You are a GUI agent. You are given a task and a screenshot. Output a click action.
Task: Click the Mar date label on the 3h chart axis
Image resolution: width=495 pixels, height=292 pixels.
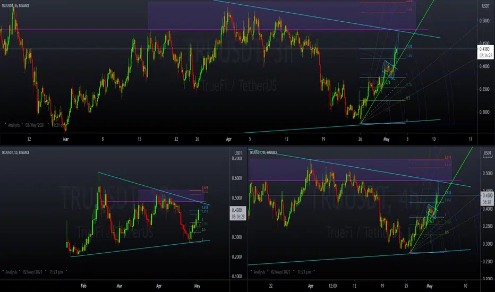(x=66, y=139)
